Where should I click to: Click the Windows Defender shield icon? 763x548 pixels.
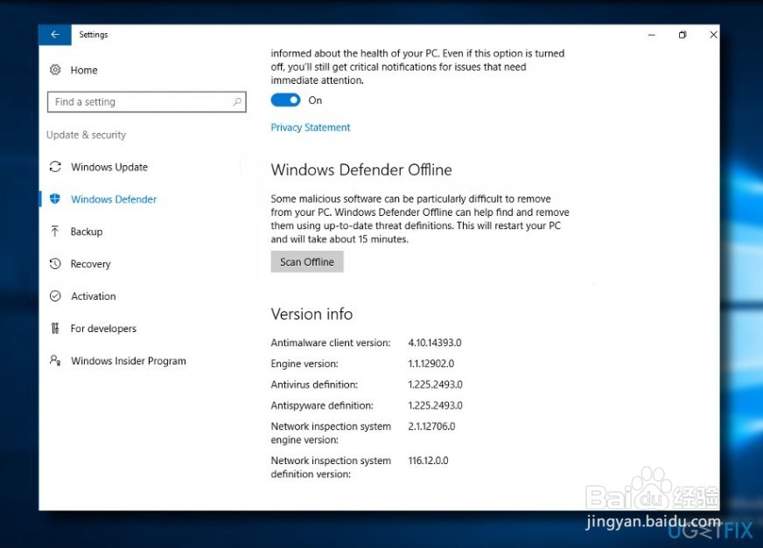54,199
